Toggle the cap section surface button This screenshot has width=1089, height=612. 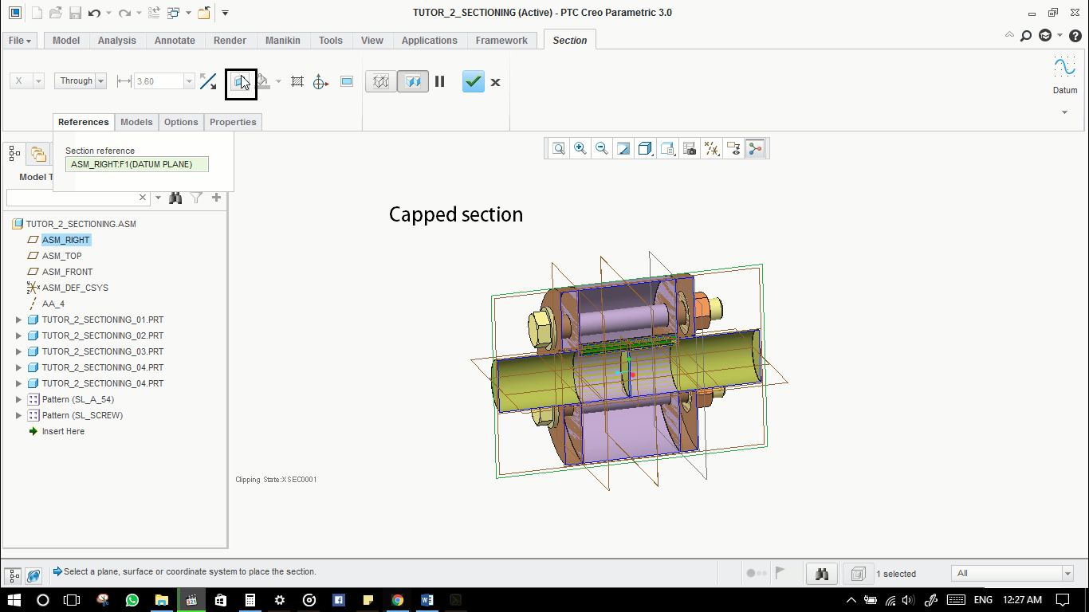(240, 82)
